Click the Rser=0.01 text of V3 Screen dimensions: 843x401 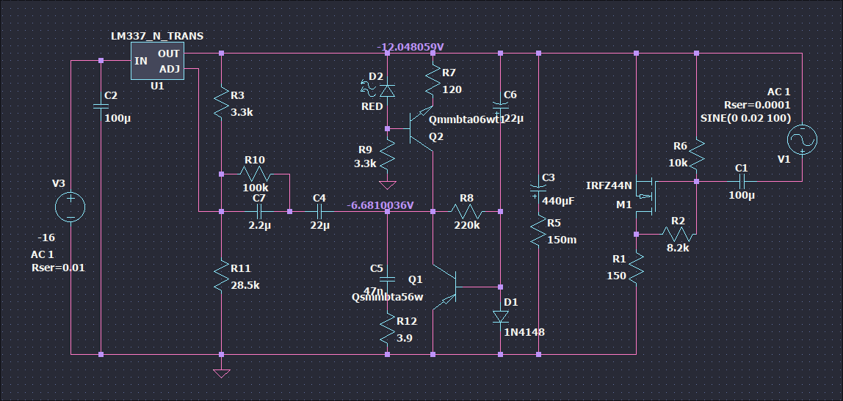(x=58, y=268)
